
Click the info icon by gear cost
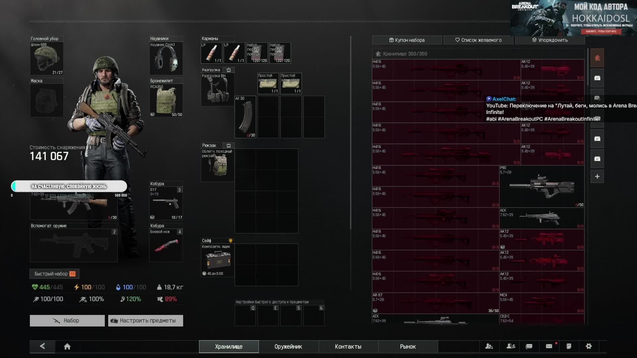point(90,147)
